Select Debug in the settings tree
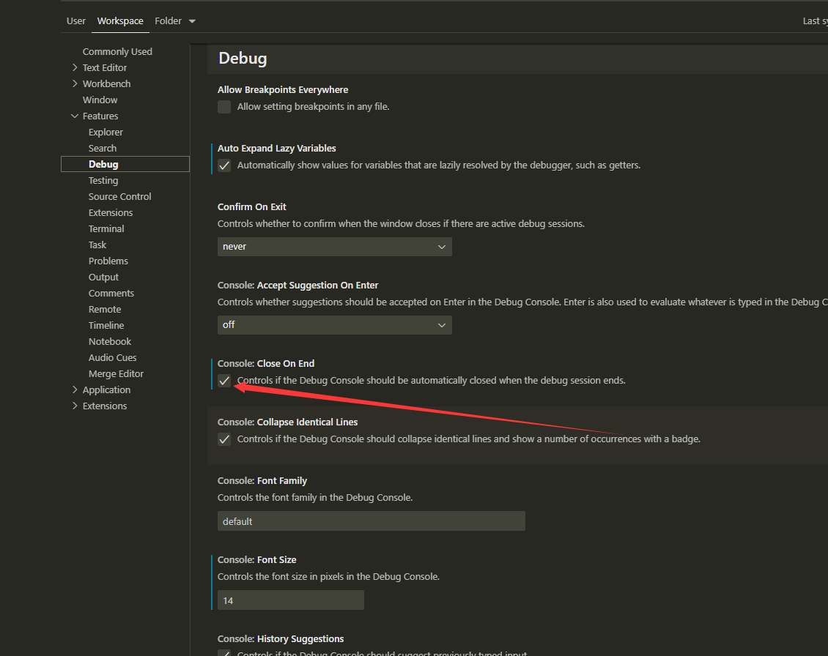 125,164
